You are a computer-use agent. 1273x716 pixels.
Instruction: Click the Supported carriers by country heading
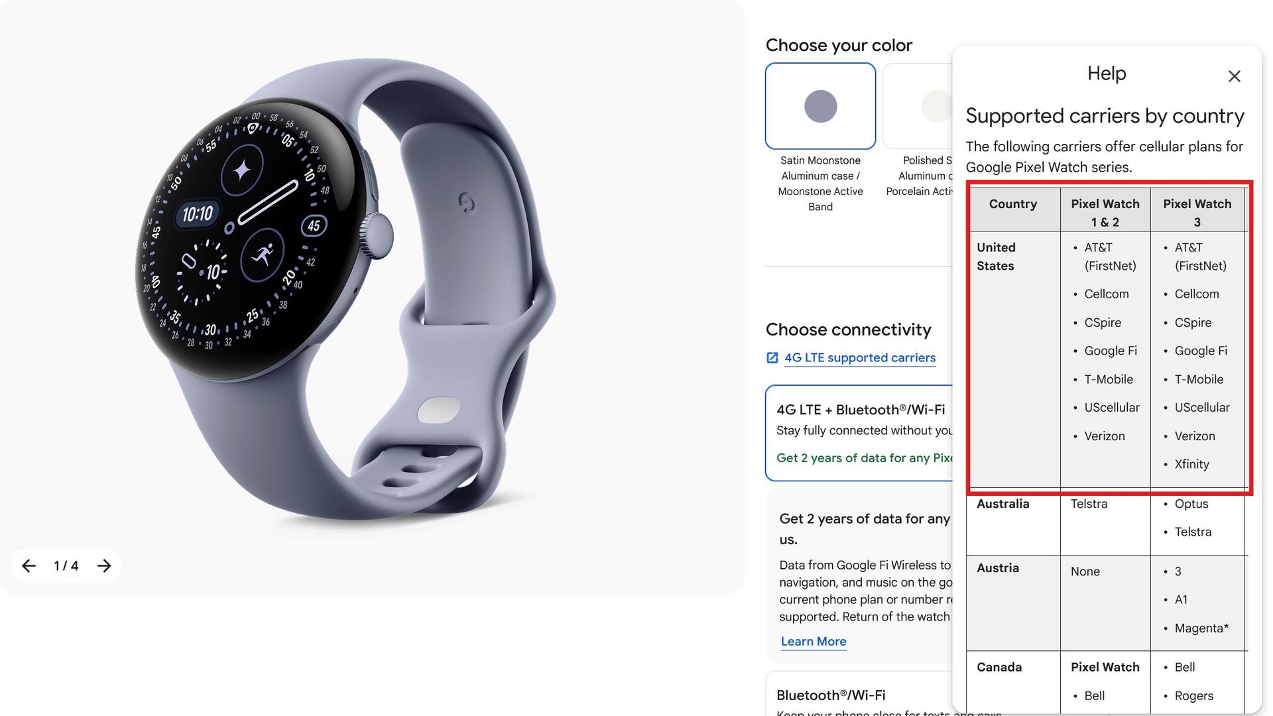1105,116
